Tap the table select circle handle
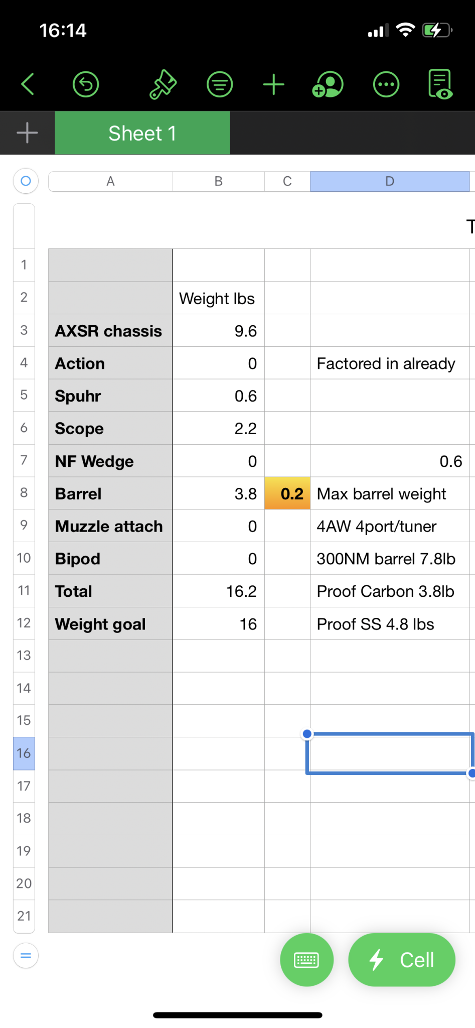Screen dimensions: 475x1028 coord(26,181)
